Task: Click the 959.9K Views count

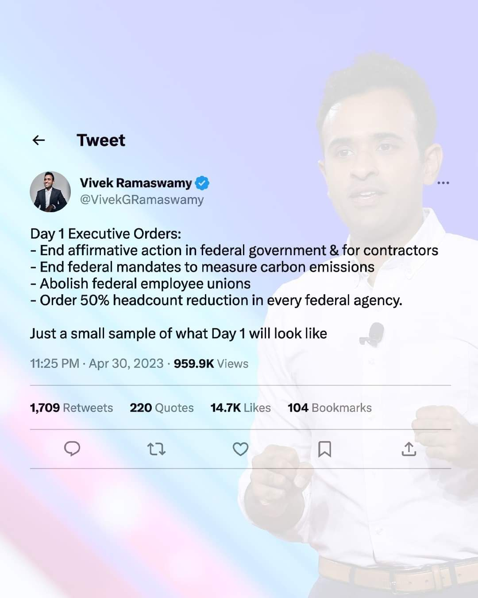Action: point(211,364)
